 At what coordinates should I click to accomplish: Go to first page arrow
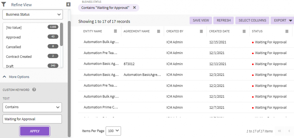279,131
